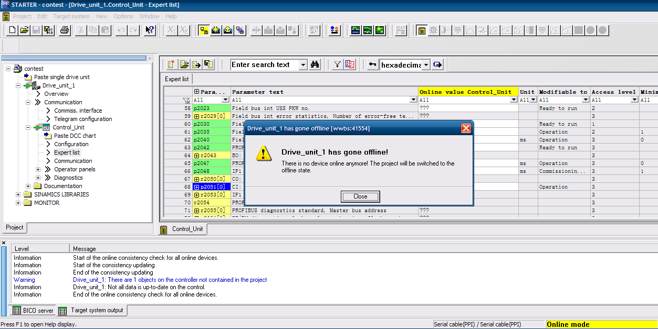Click new user-defined list icon in expert toolbar
The width and height of the screenshot is (658, 329).
tap(171, 64)
